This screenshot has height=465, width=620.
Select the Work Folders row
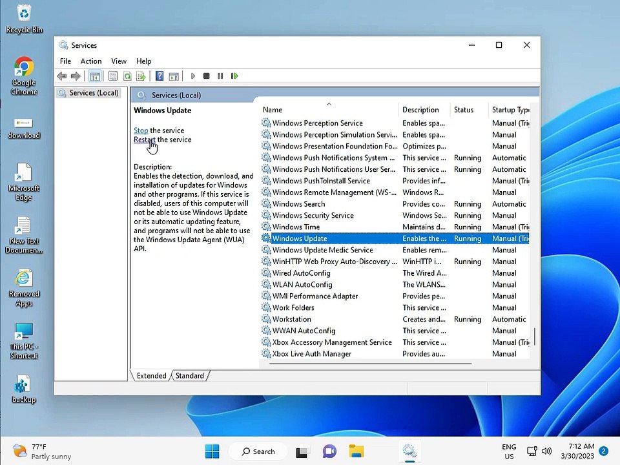pyautogui.click(x=395, y=307)
